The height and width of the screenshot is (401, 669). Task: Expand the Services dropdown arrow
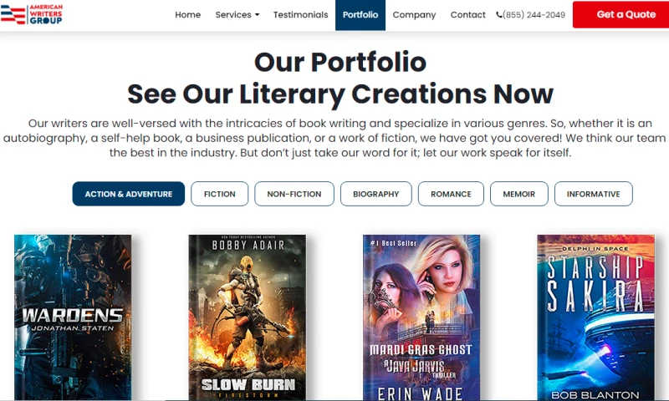(257, 15)
